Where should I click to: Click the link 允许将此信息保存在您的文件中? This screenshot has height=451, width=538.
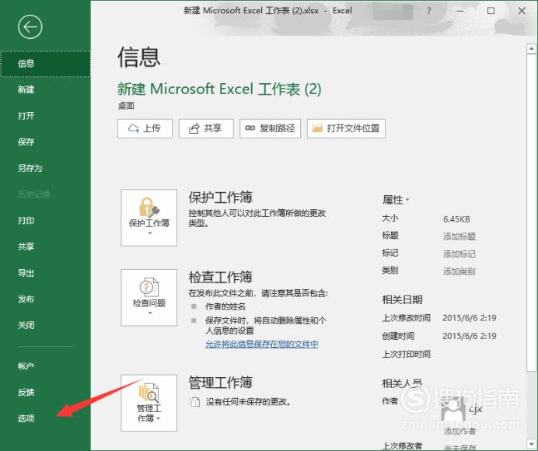[x=262, y=344]
